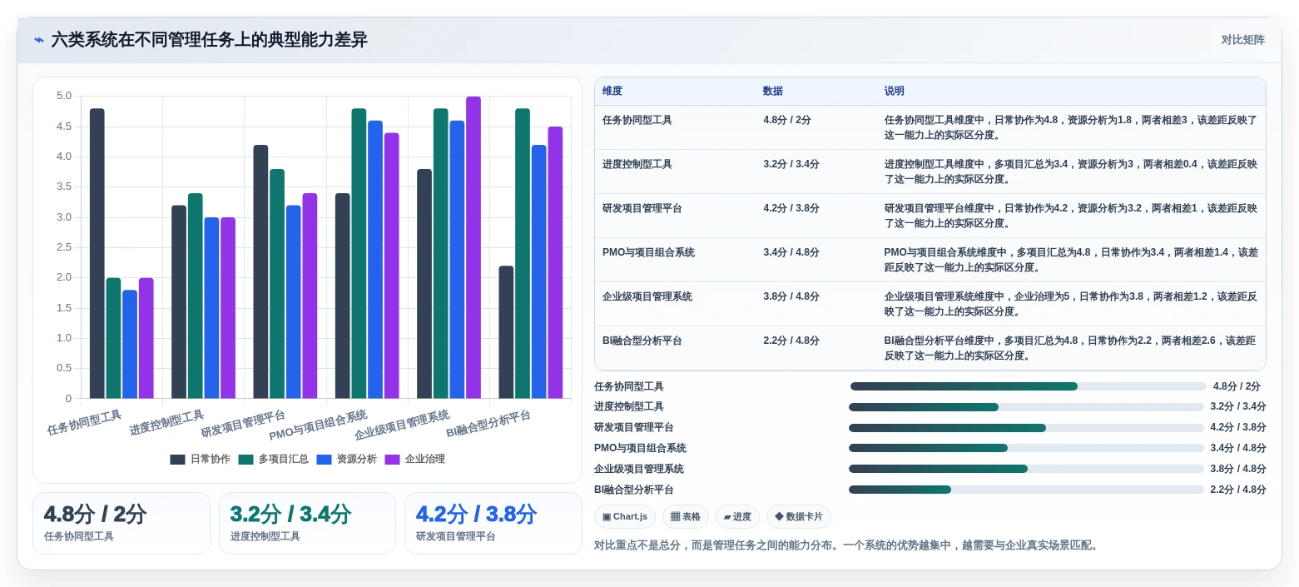
Task: Select the 企业级项目管理系统 table row name
Action: pyautogui.click(x=647, y=296)
